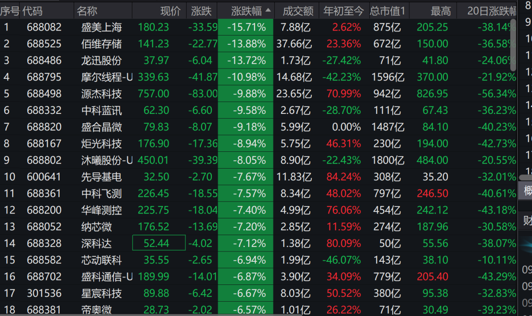Screen dimensions: 532x316
Task: Select the 中科飞测 stock row
Action: click(258, 193)
